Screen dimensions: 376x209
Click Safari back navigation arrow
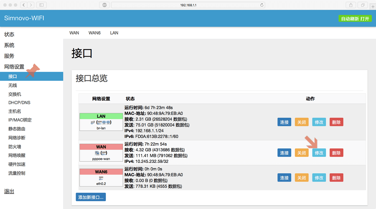click(x=23, y=5)
